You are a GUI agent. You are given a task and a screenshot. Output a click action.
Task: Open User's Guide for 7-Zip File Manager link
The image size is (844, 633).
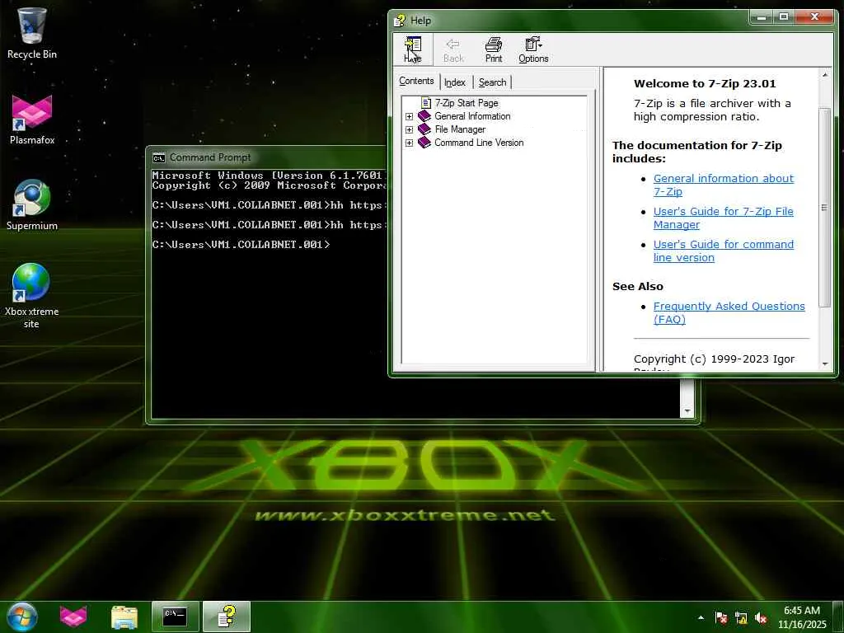coord(723,218)
